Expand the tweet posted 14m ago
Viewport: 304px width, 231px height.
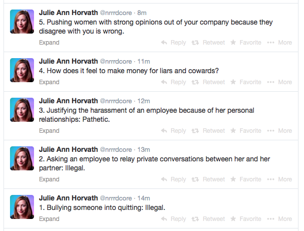(x=49, y=219)
